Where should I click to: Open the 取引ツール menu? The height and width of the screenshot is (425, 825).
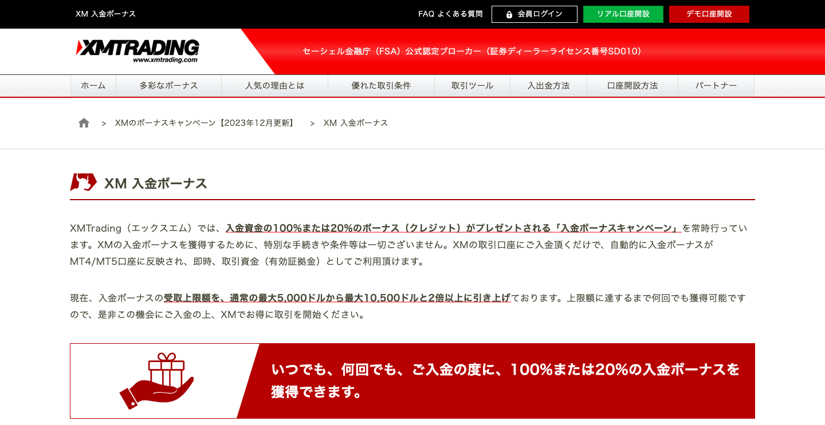pyautogui.click(x=473, y=86)
